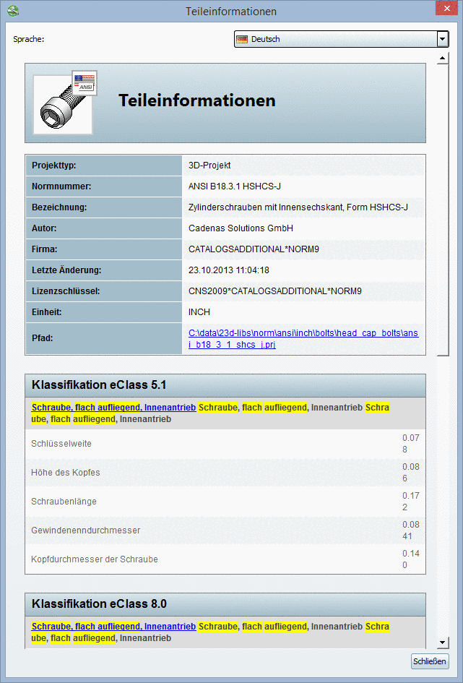Click the application icon in the title bar
Viewport: 463px width, 683px height.
click(x=14, y=10)
